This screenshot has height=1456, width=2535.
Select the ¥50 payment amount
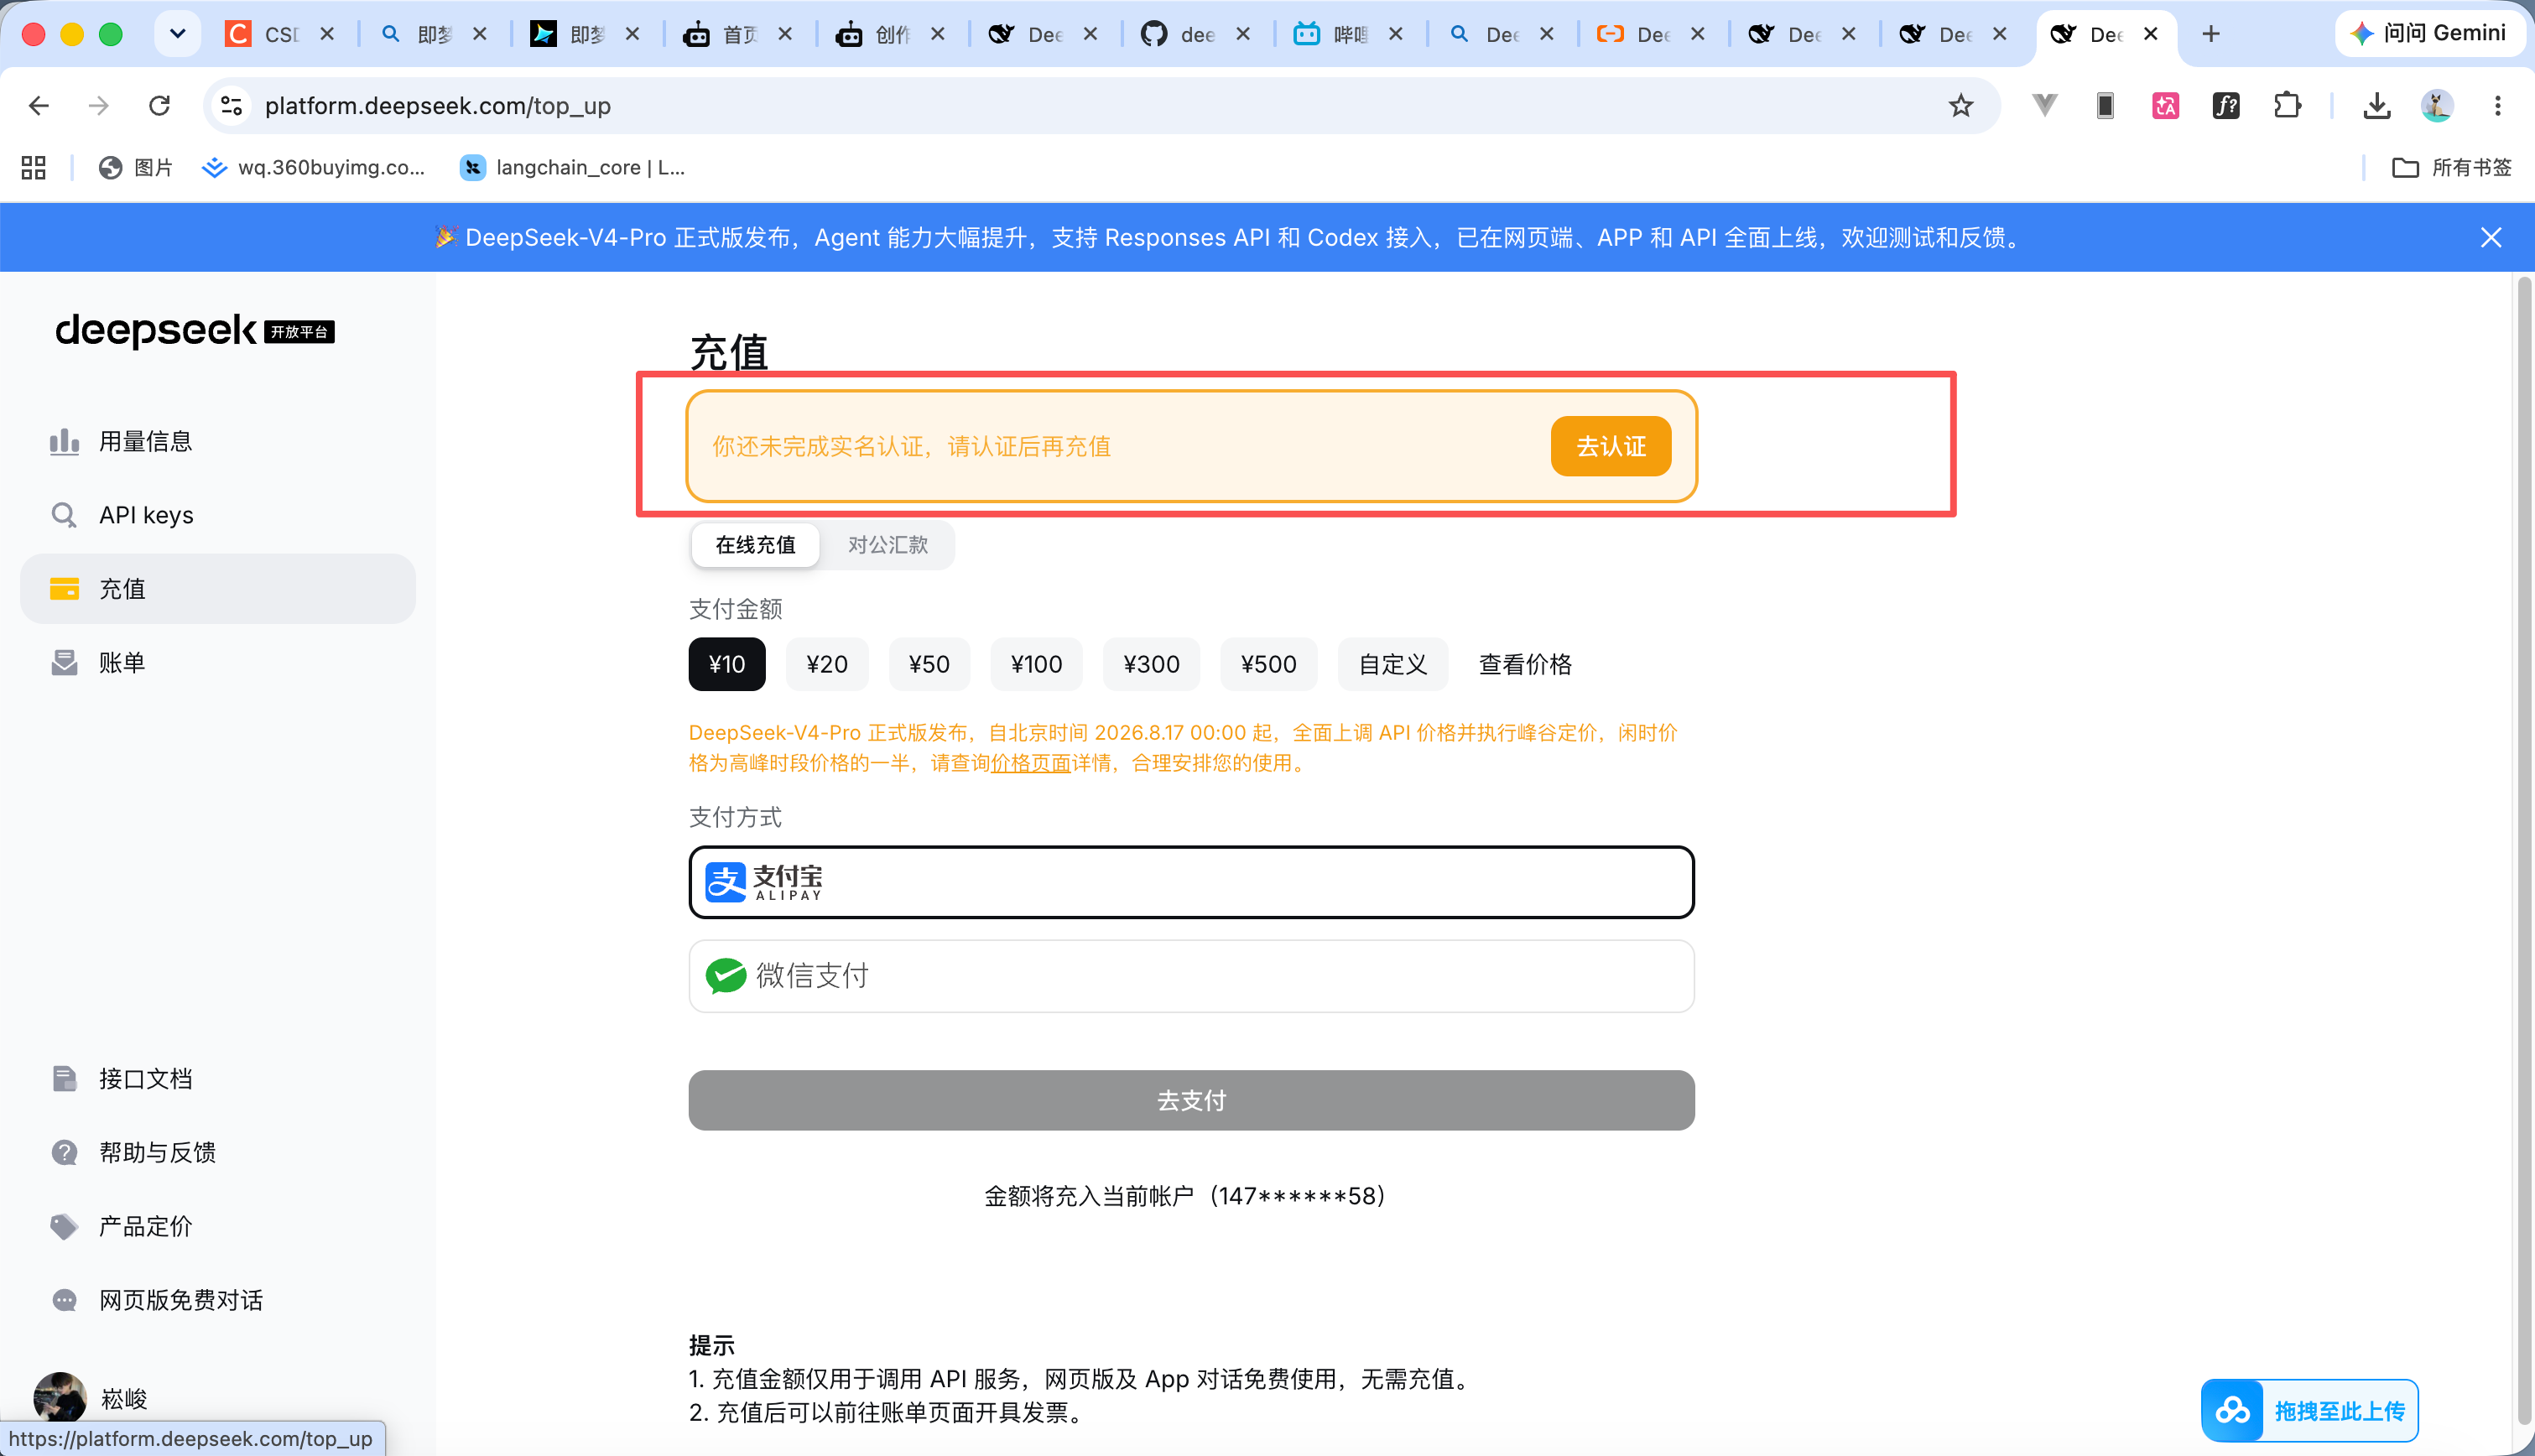[929, 664]
